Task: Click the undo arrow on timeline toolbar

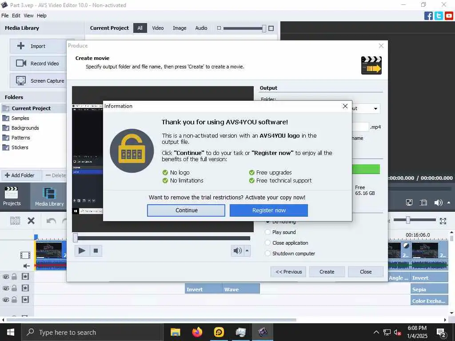Action: click(52, 221)
